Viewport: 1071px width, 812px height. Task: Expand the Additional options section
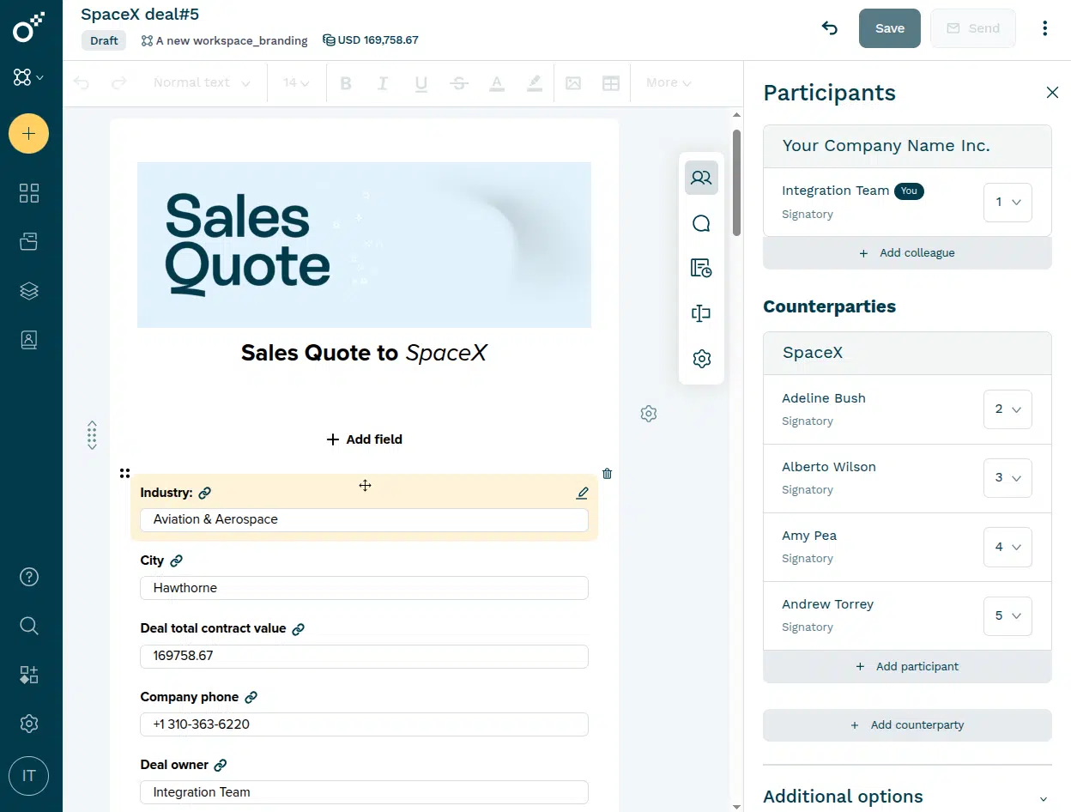(x=907, y=797)
